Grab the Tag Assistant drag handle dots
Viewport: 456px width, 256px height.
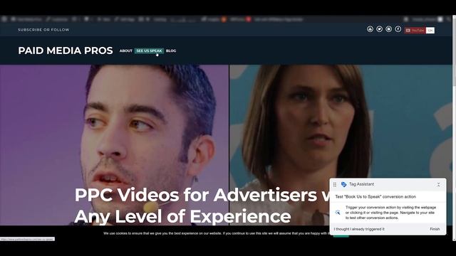tap(335, 184)
